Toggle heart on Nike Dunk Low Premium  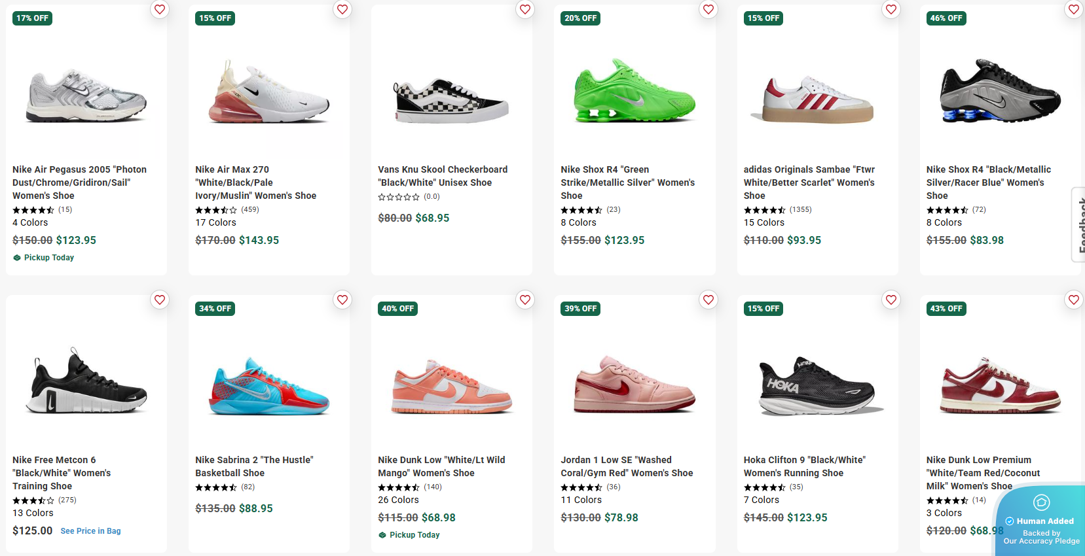(x=1073, y=300)
